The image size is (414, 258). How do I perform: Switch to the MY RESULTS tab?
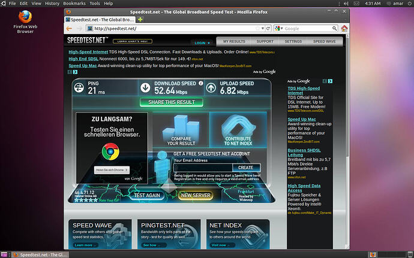pyautogui.click(x=235, y=42)
